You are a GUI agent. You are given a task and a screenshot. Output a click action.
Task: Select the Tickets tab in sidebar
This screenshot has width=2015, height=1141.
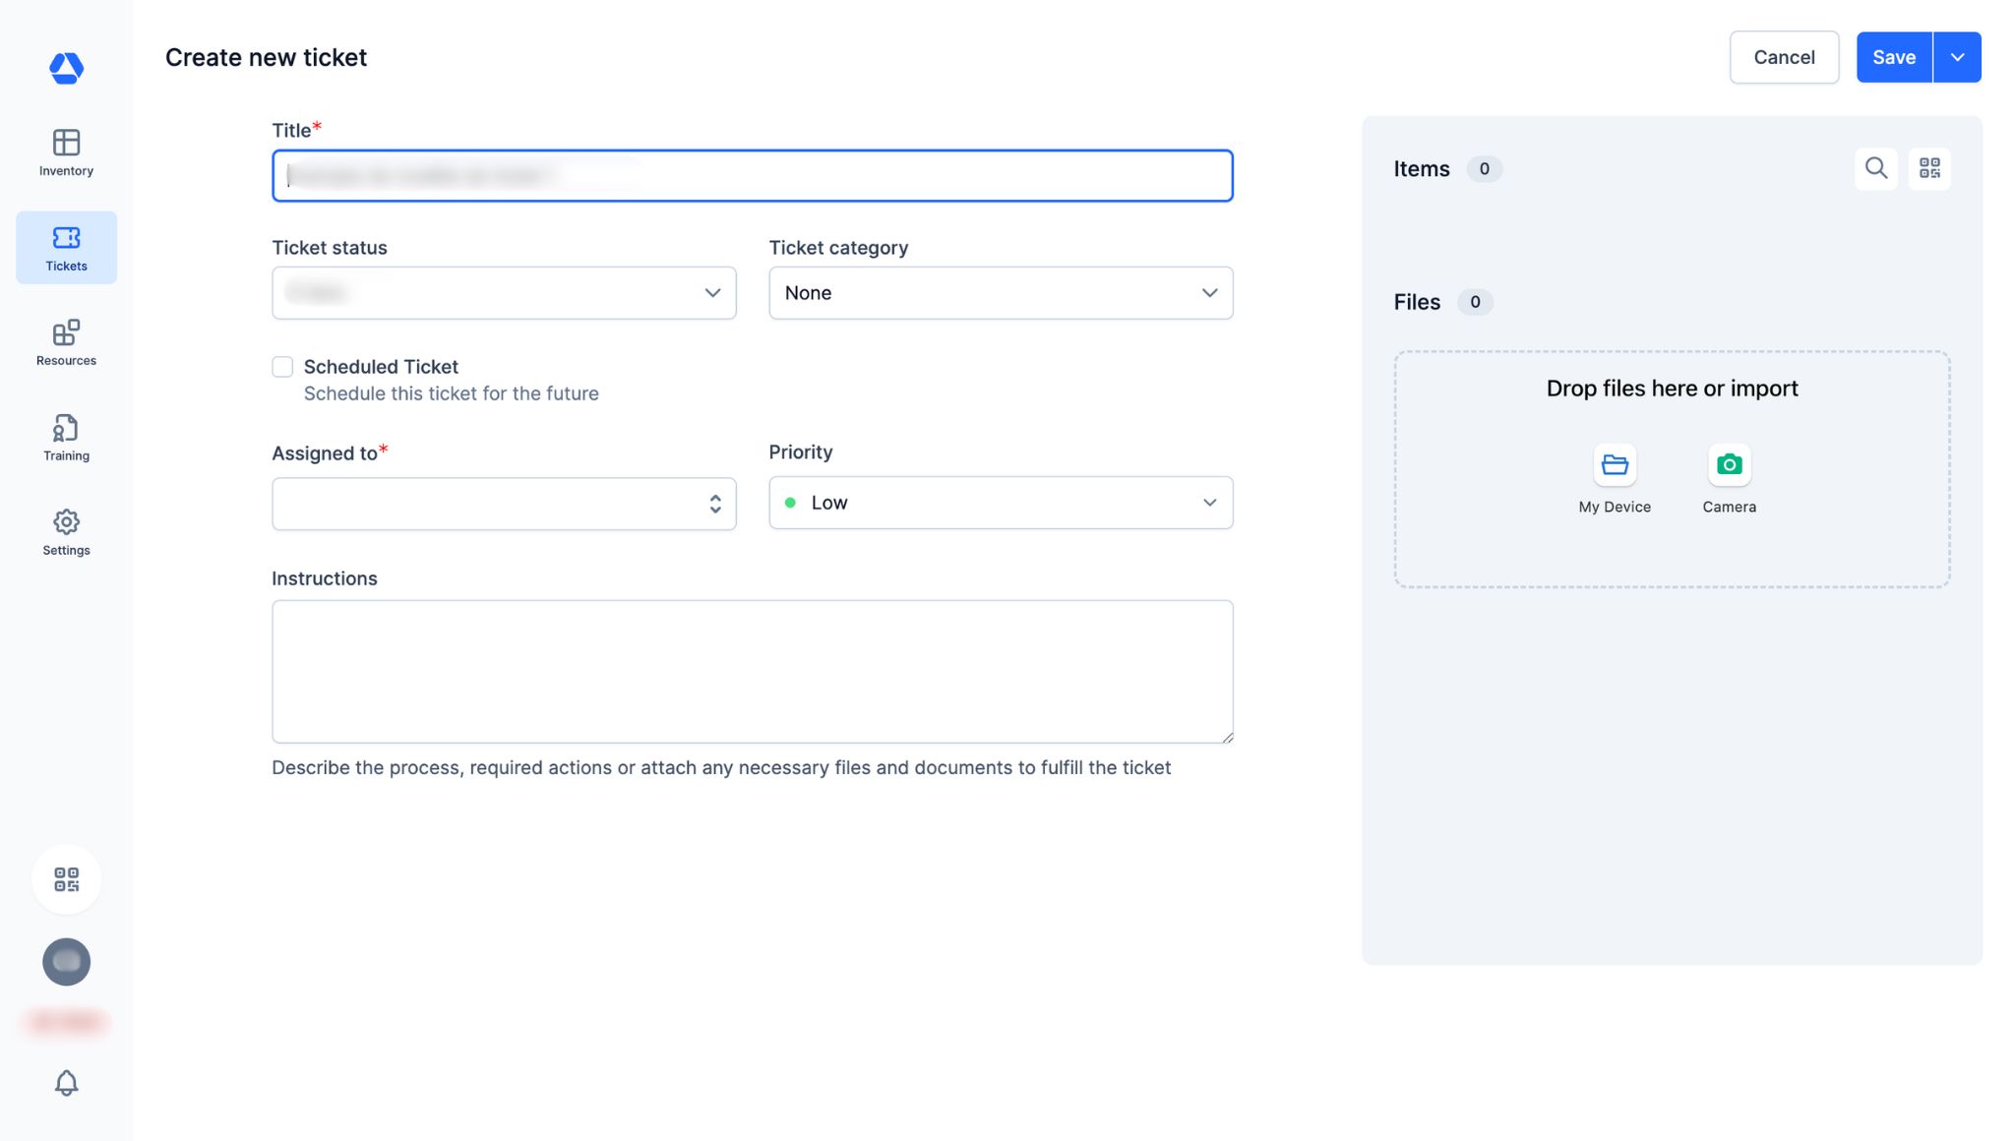(66, 248)
